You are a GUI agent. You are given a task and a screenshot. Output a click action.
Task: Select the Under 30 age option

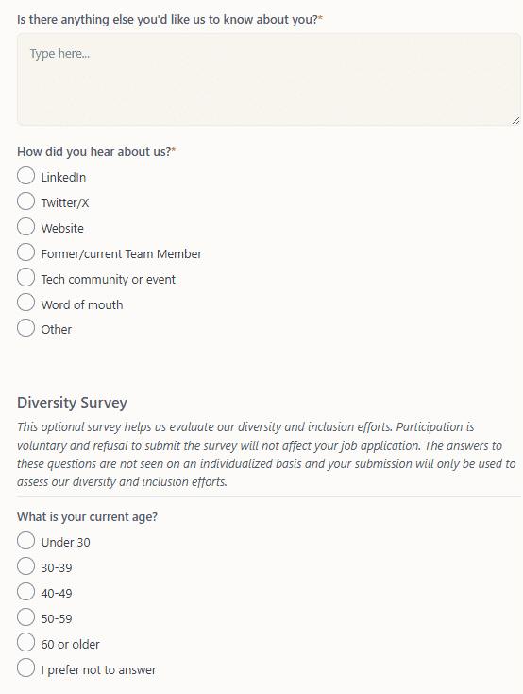pyautogui.click(x=26, y=541)
